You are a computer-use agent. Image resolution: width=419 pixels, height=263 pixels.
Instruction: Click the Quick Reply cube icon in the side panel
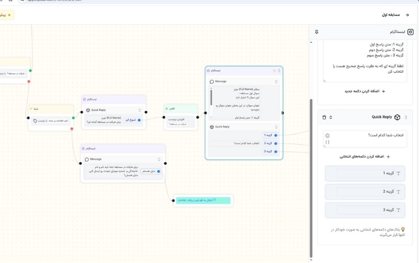(397, 117)
